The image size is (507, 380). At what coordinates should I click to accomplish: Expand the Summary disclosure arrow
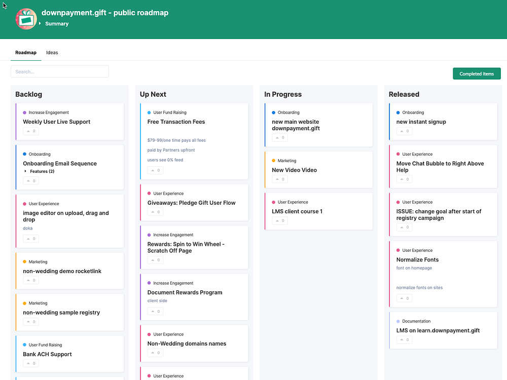point(40,24)
